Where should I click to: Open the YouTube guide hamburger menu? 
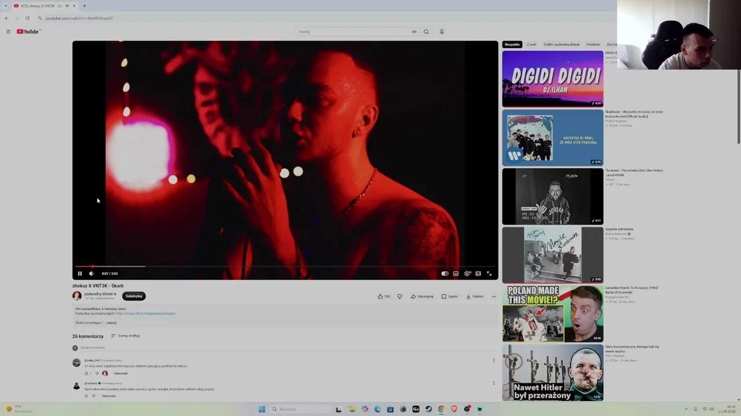tap(8, 32)
